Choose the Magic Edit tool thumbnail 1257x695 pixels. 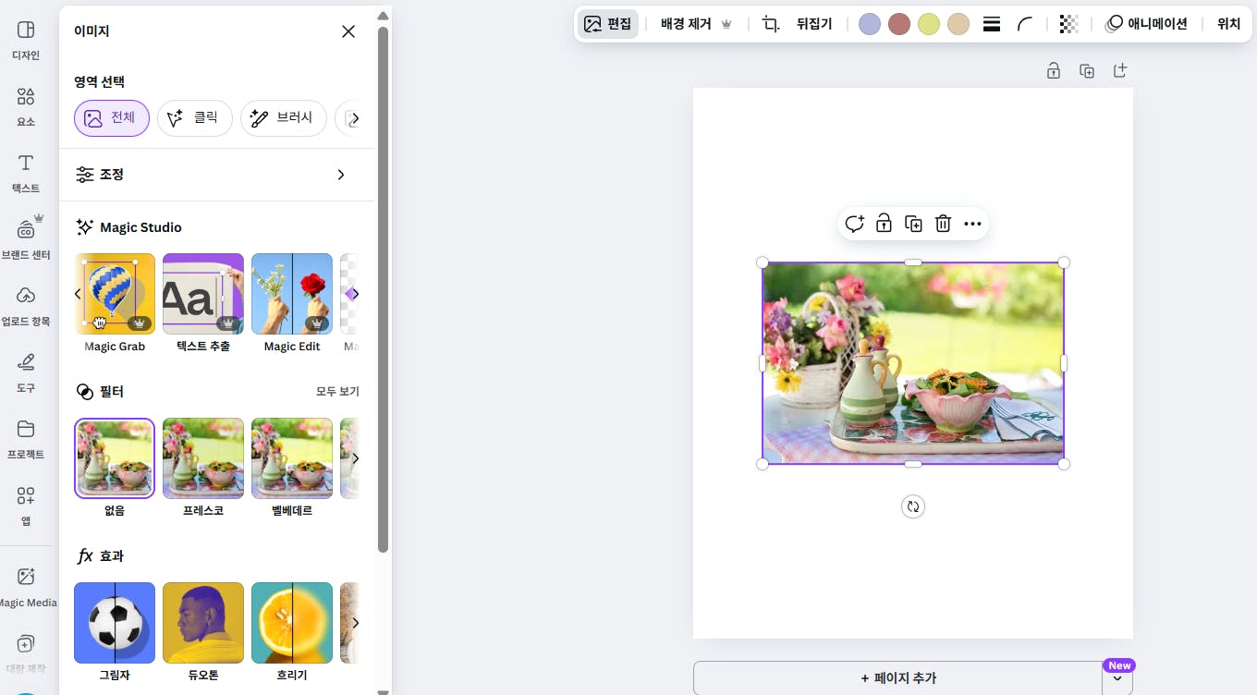point(292,294)
